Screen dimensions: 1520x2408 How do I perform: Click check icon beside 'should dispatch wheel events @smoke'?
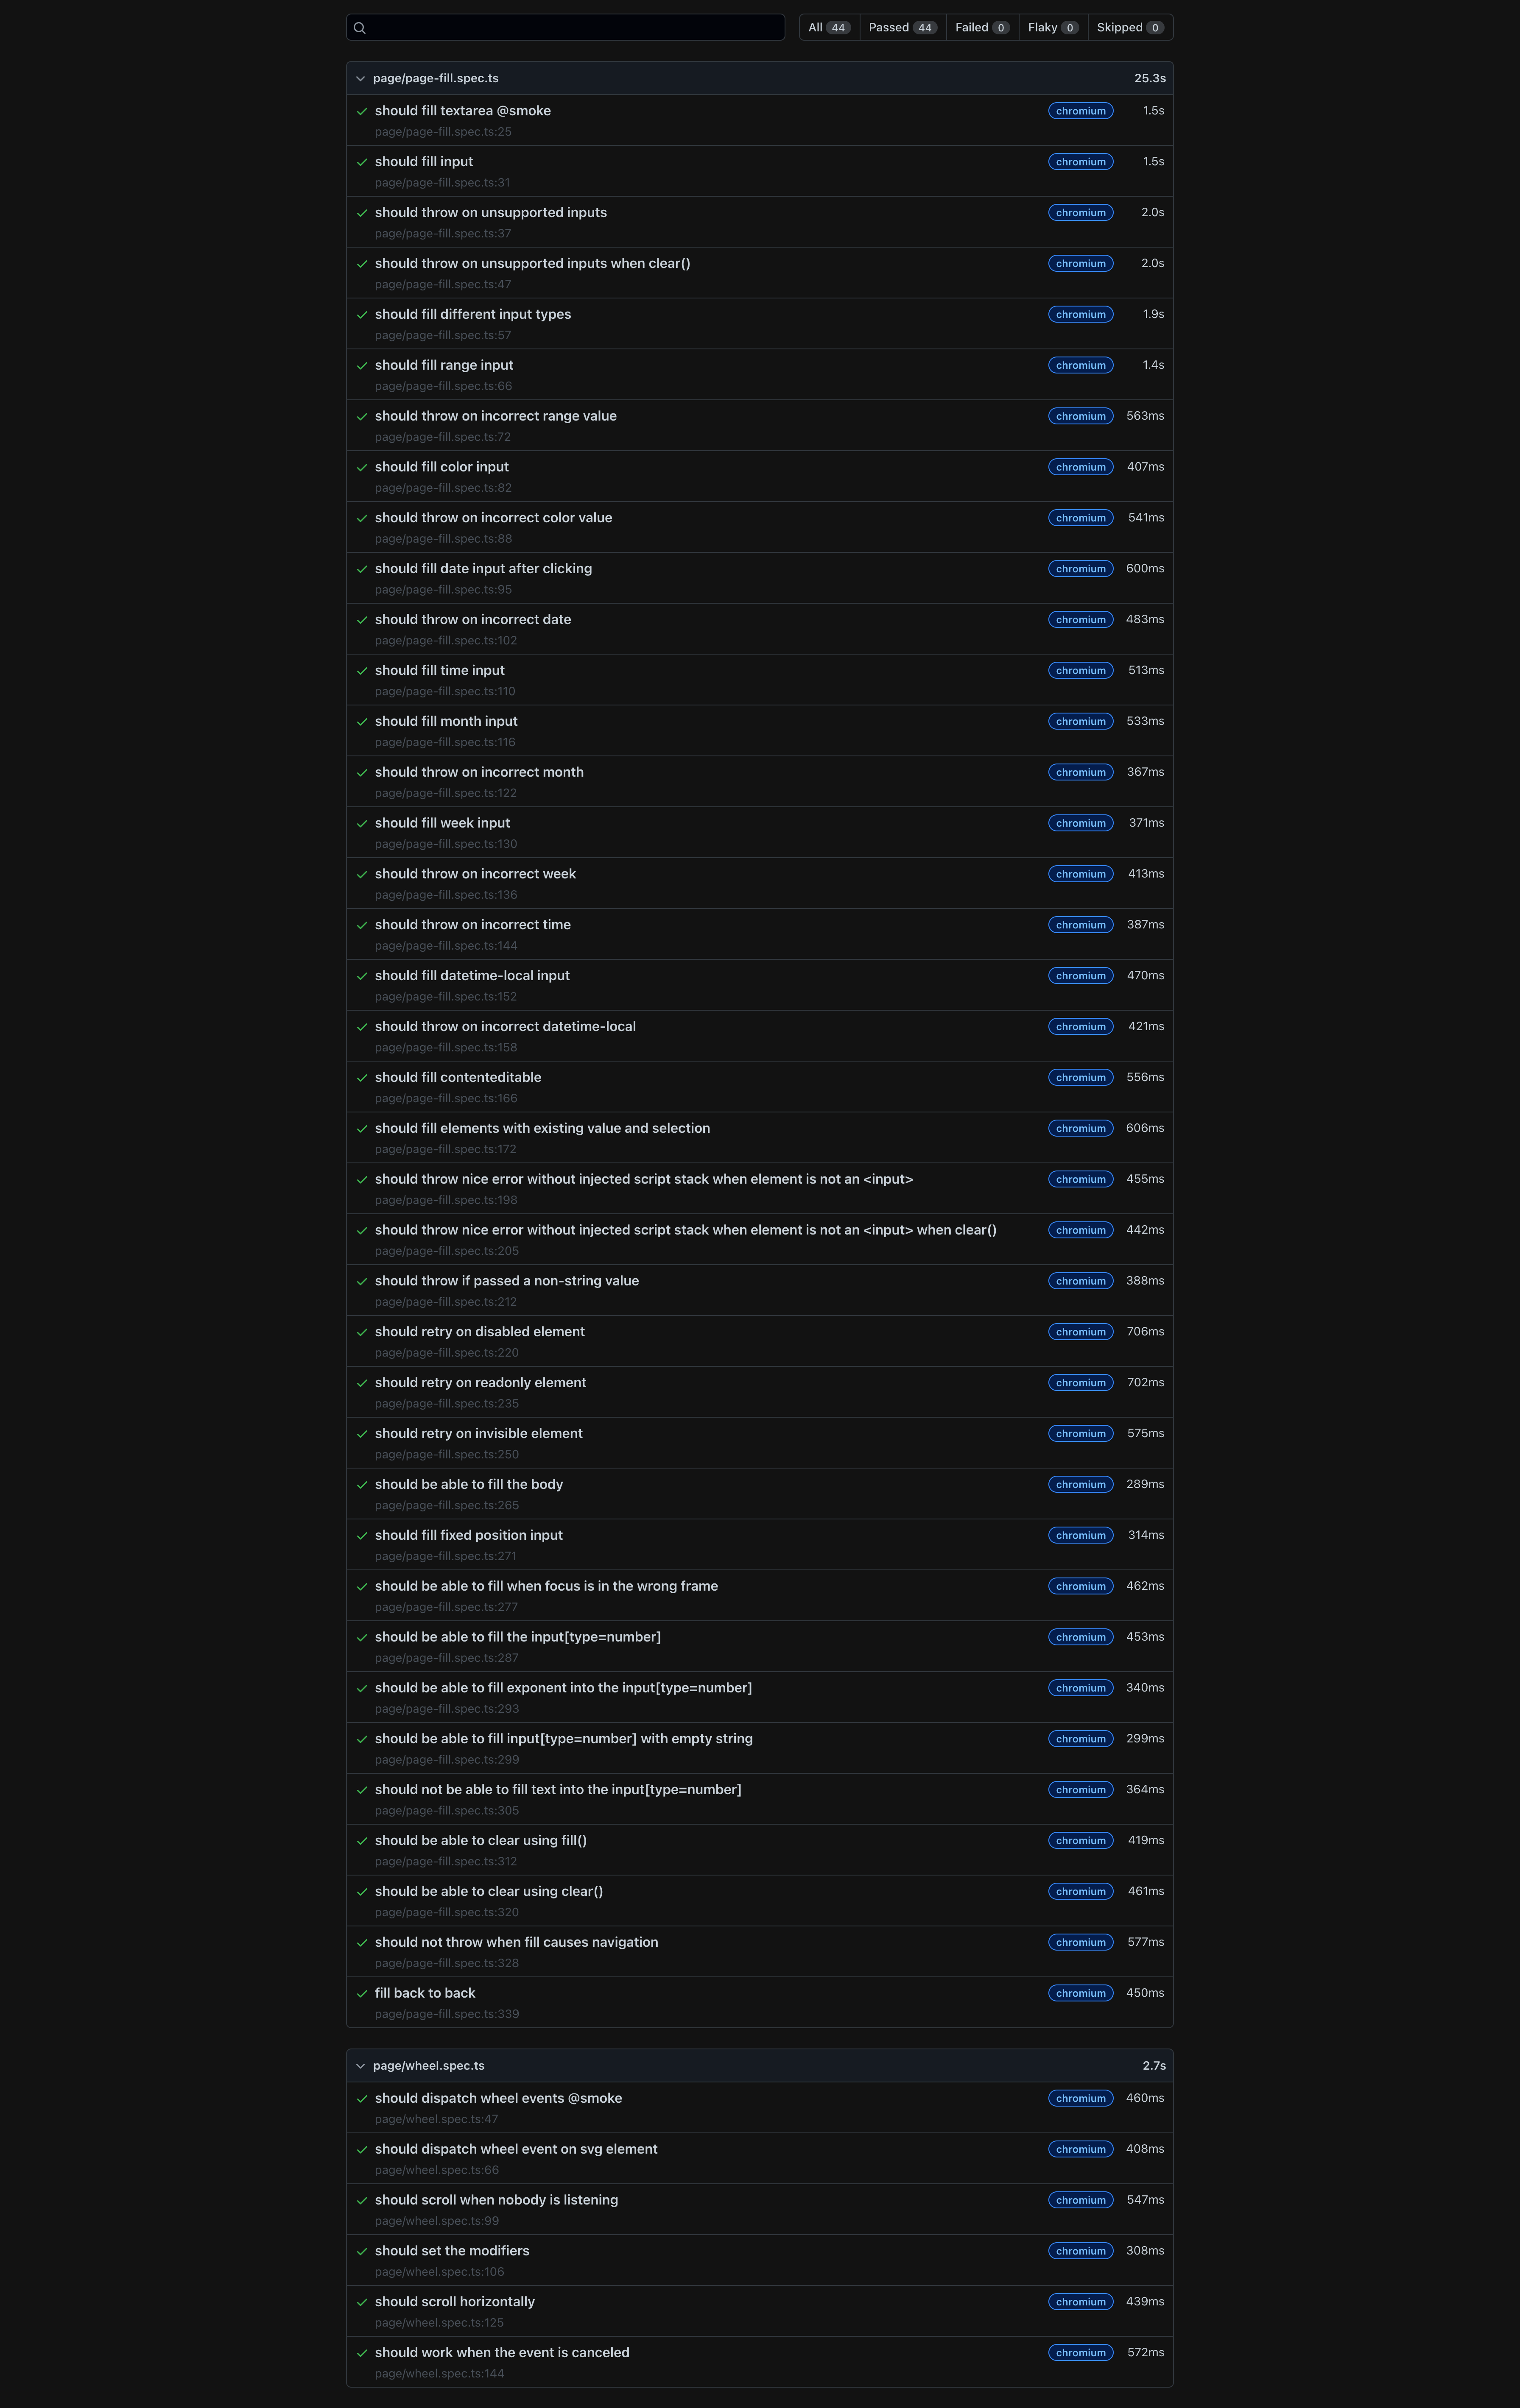pyautogui.click(x=362, y=2098)
